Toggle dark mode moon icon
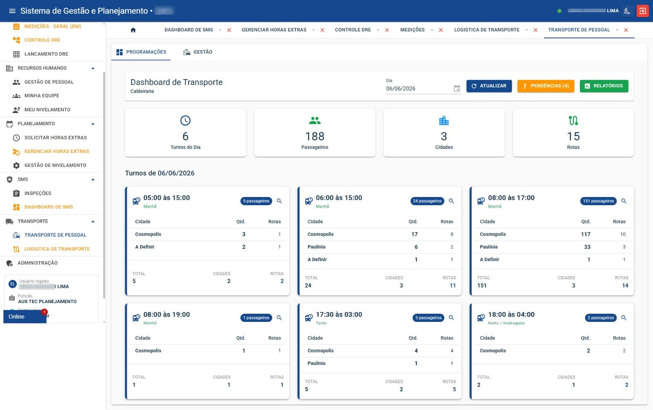The image size is (653, 410). tap(627, 11)
